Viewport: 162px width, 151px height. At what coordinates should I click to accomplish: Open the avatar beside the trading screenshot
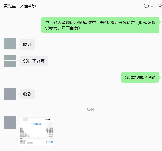pyautogui.click(x=10, y=122)
